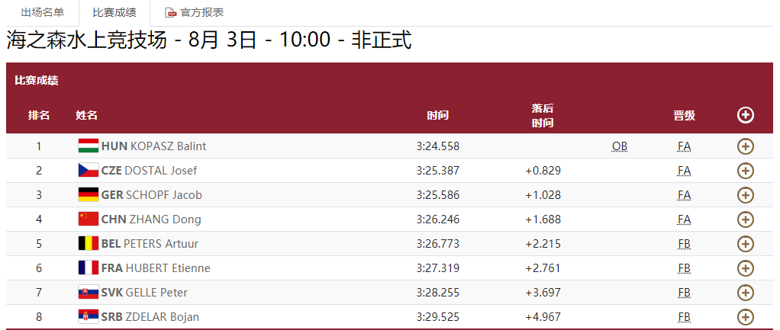The width and height of the screenshot is (780, 330).
Task: Open the 官方报表 PDF tab
Action: click(x=195, y=13)
